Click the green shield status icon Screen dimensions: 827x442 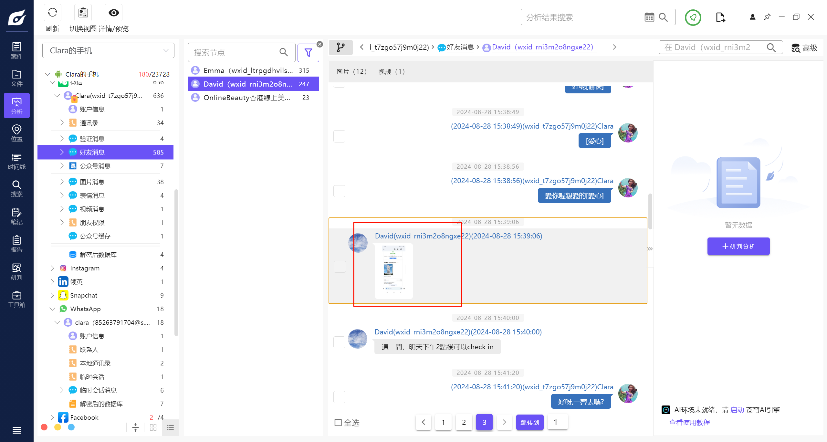[693, 17]
